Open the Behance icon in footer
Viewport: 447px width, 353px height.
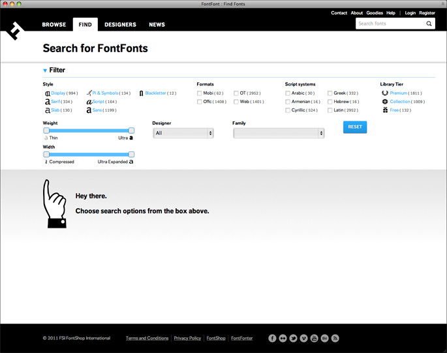coord(325,338)
